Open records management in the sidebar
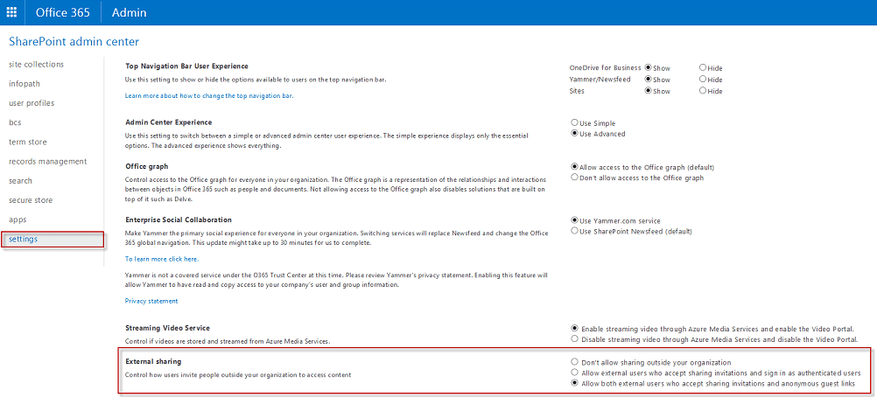Image resolution: width=877 pixels, height=397 pixels. (x=47, y=162)
